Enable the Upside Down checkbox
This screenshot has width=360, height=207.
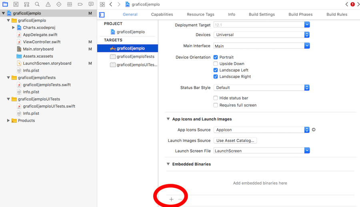pos(216,64)
